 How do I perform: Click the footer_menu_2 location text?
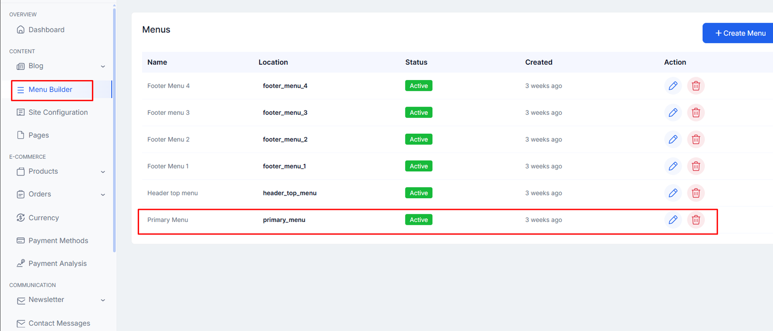point(285,139)
